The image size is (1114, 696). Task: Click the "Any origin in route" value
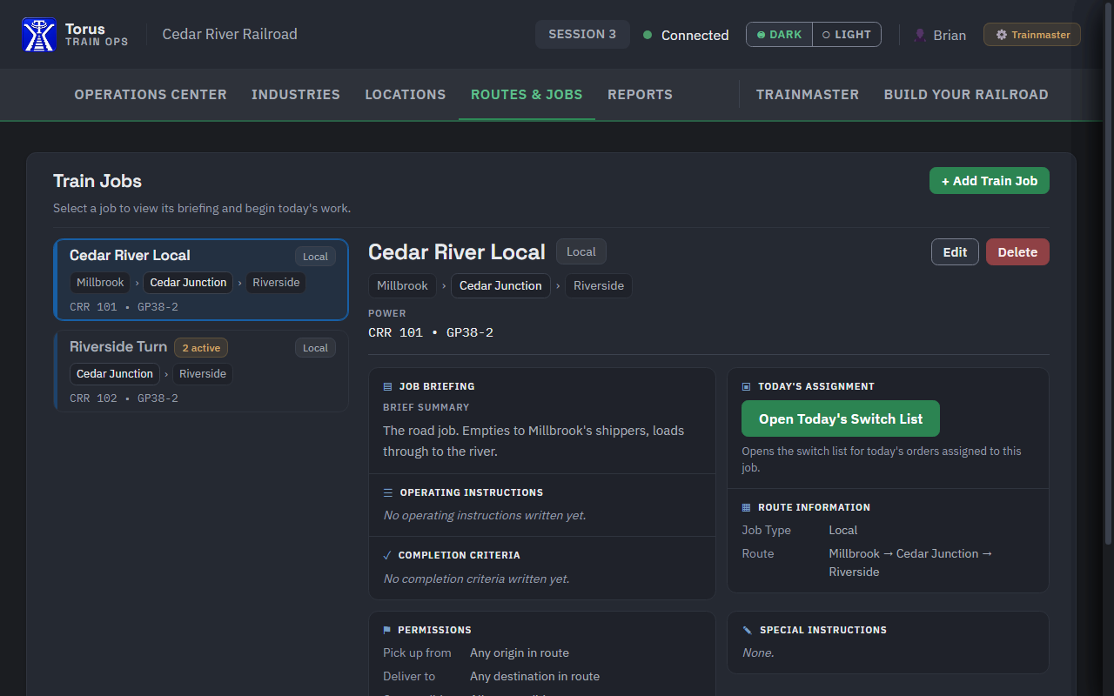[520, 652]
